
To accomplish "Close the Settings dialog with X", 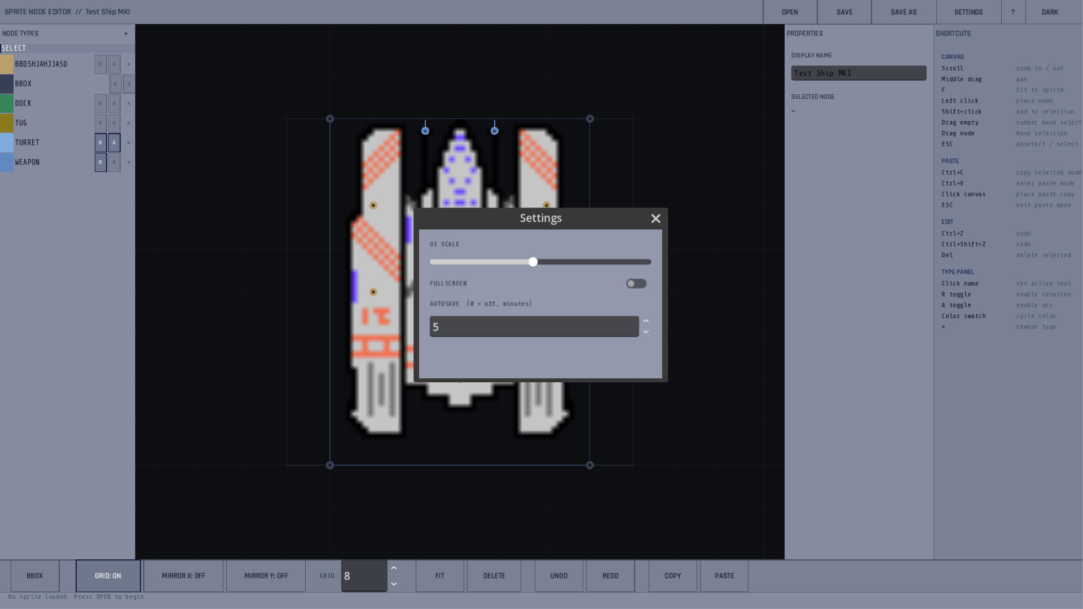I will pyautogui.click(x=655, y=219).
